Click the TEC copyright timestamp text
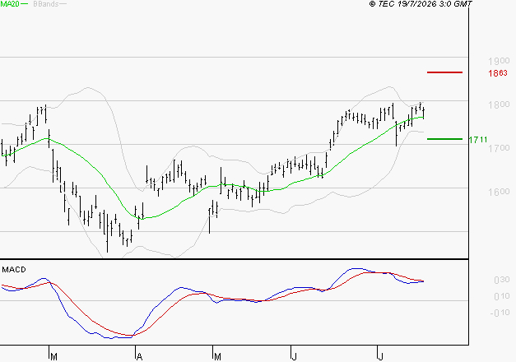Viewport: 516px width, 362px height. click(x=421, y=4)
